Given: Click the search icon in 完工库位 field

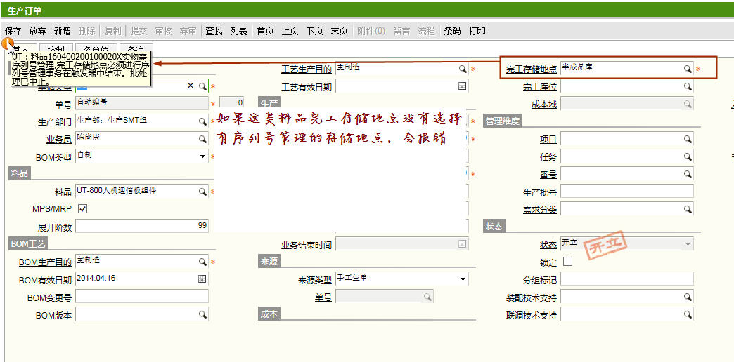Looking at the screenshot, I should (x=688, y=86).
